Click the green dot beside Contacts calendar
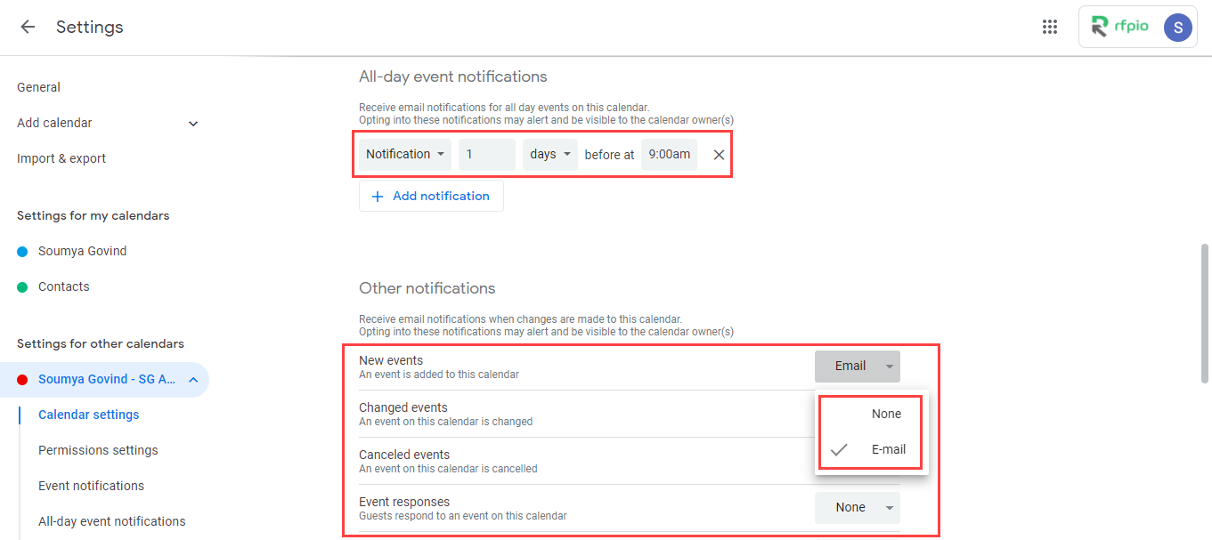 point(22,287)
